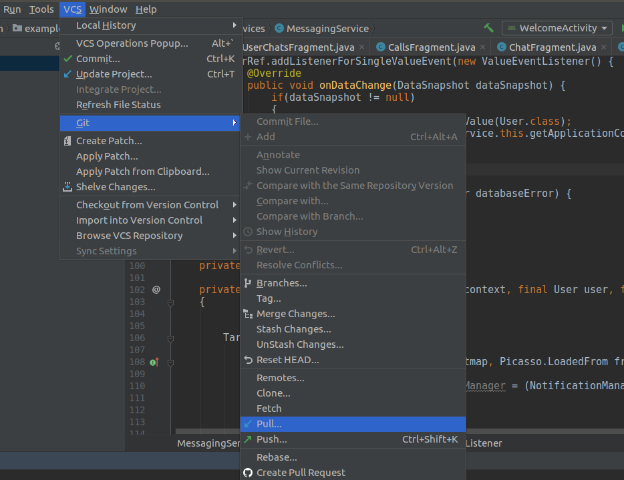Open the Window menu
Image resolution: width=624 pixels, height=480 pixels.
108,9
